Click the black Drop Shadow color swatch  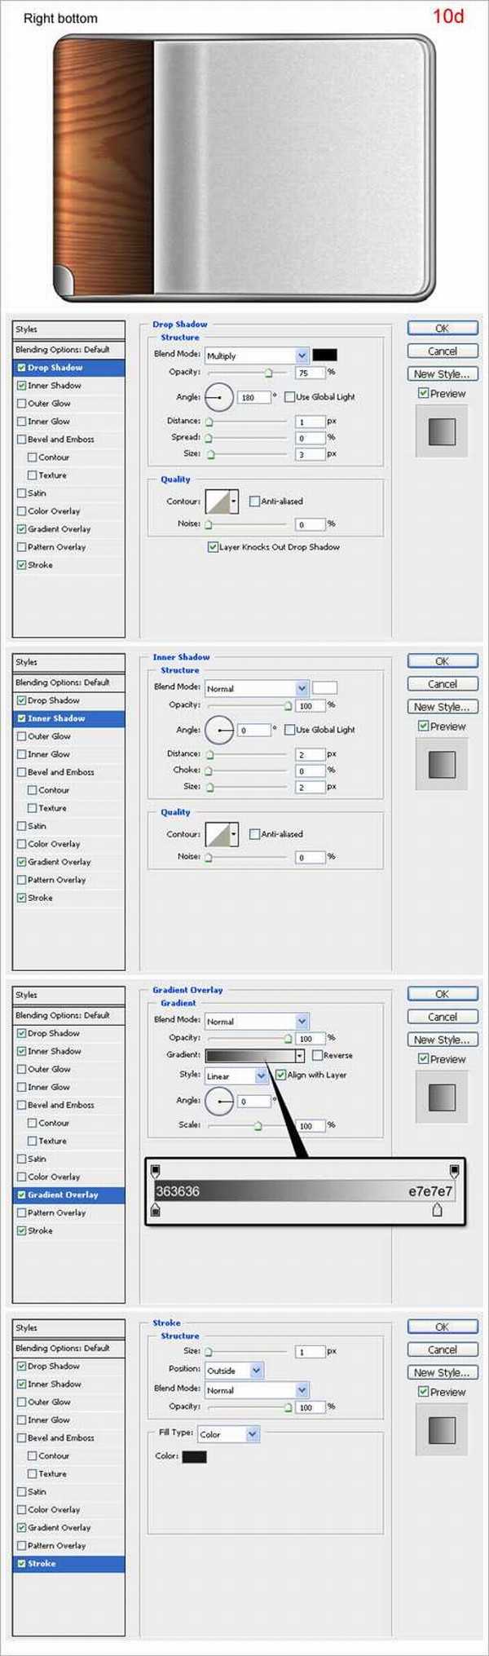pos(324,355)
